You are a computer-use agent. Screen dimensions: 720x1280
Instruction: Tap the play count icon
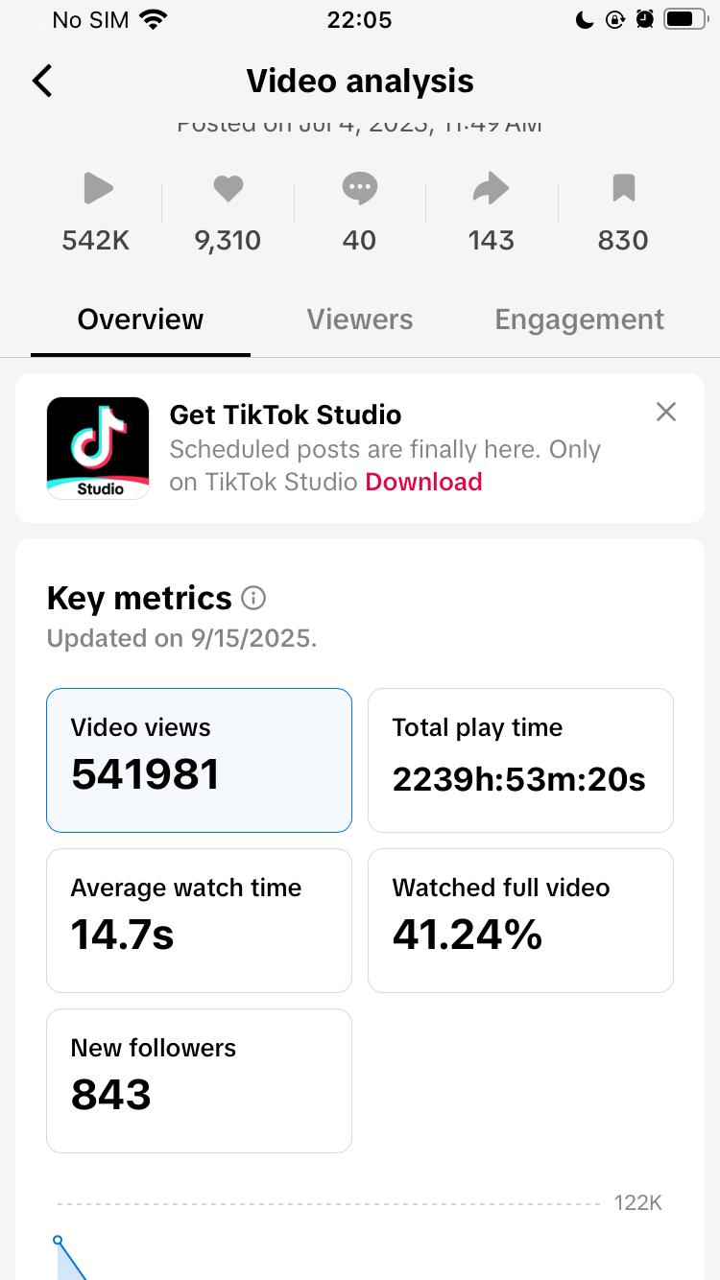pos(97,189)
